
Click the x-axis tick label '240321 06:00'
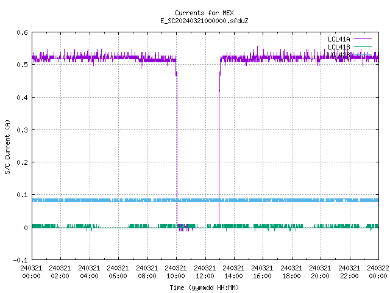(x=118, y=272)
